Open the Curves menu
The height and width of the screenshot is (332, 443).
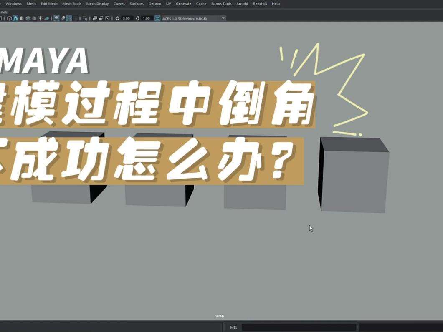tap(119, 4)
